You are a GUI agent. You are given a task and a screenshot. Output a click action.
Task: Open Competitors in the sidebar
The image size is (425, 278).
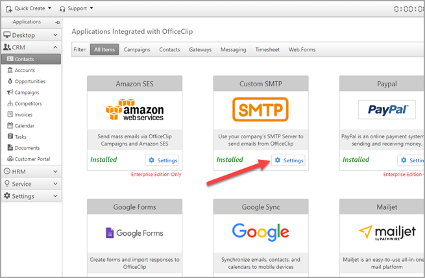point(28,104)
